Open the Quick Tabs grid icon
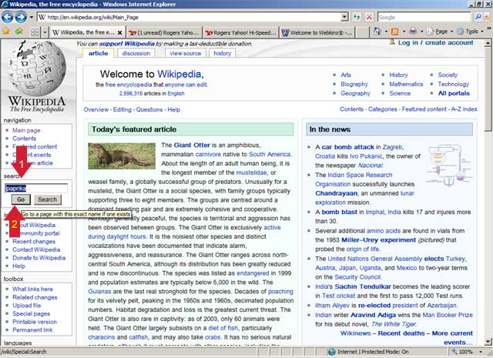The height and width of the screenshot is (358, 493). pyautogui.click(x=35, y=32)
